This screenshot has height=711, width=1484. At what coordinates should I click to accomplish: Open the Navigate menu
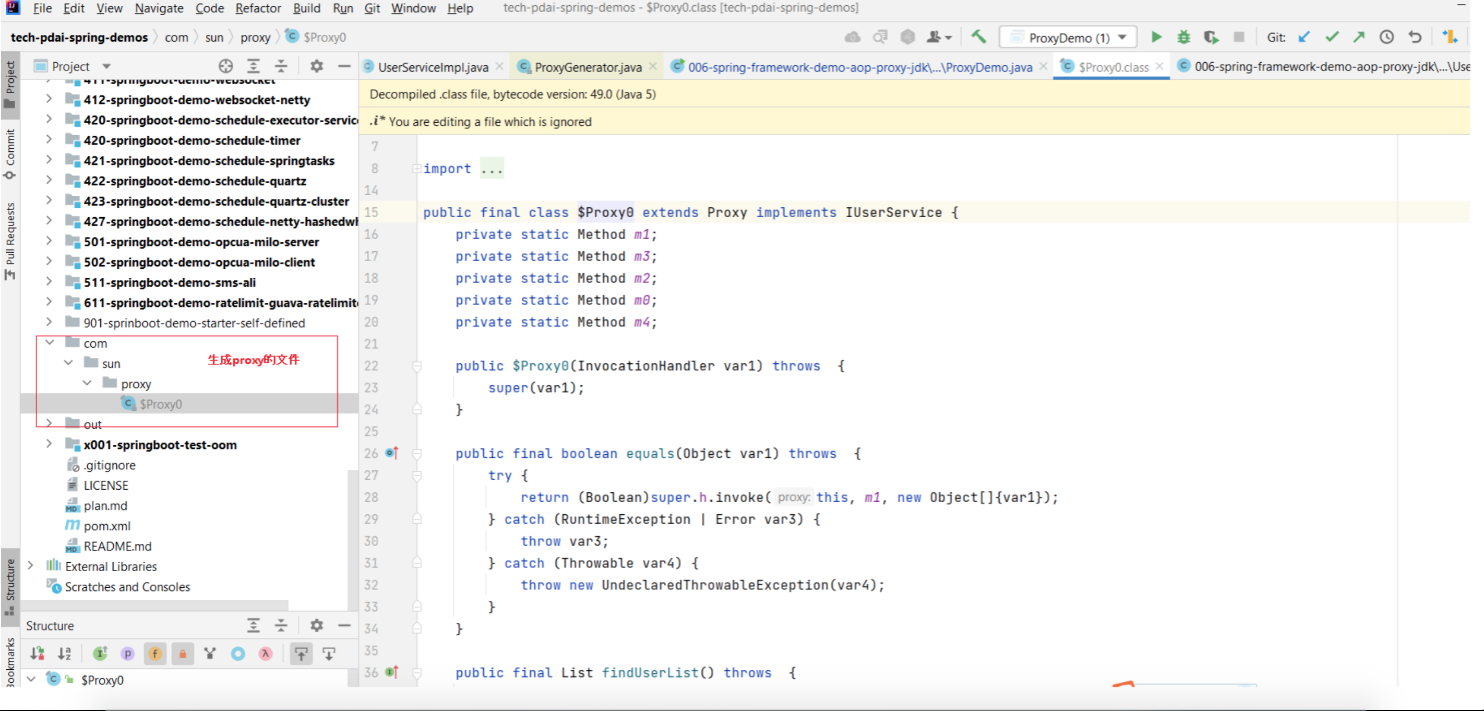(159, 8)
